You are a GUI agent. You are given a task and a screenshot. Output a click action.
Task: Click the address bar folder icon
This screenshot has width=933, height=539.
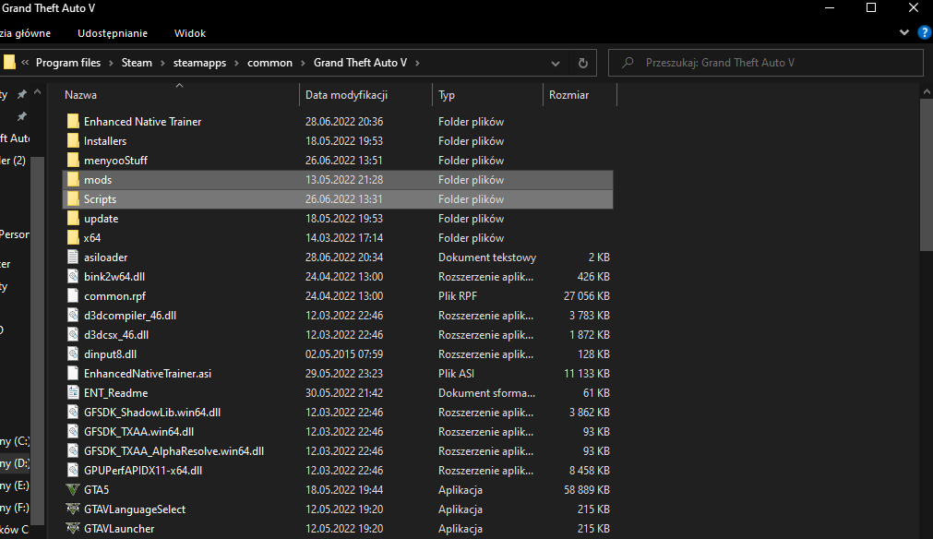click(x=9, y=63)
